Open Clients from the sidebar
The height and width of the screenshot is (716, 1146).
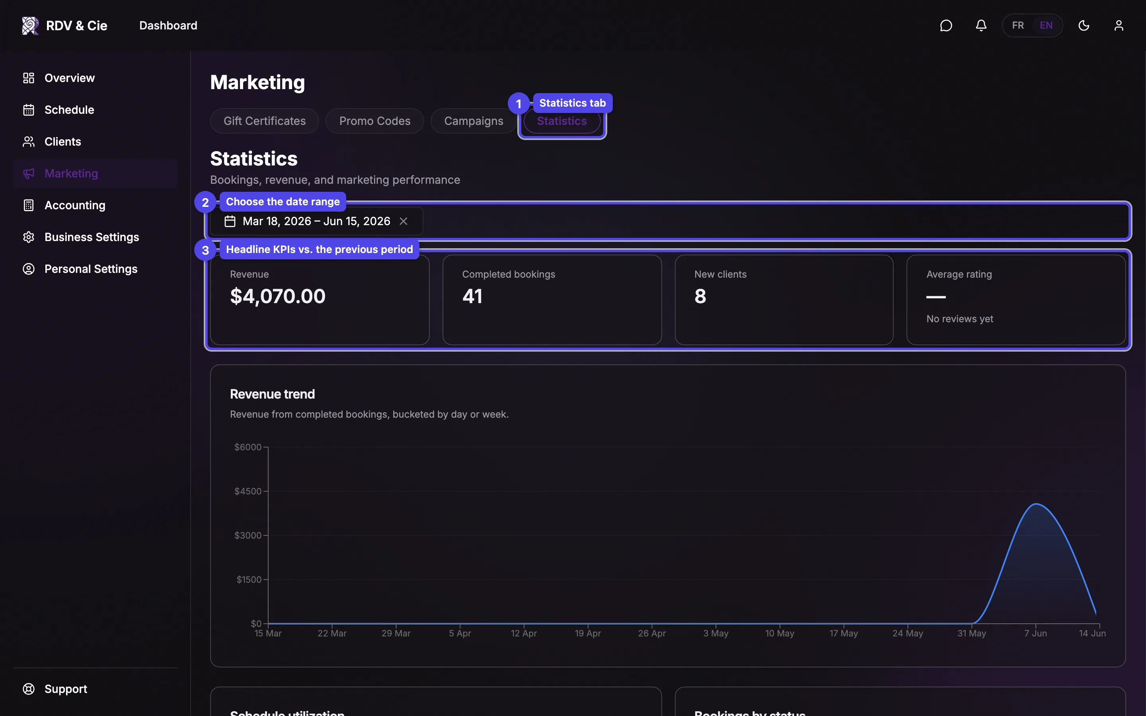95,142
